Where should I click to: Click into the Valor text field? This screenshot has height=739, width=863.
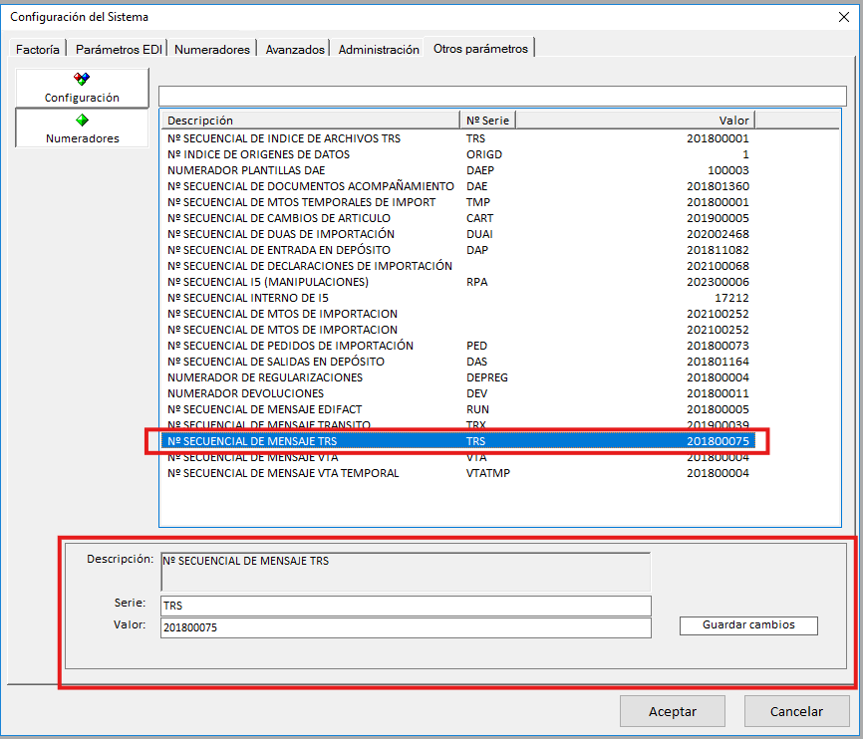tap(405, 627)
